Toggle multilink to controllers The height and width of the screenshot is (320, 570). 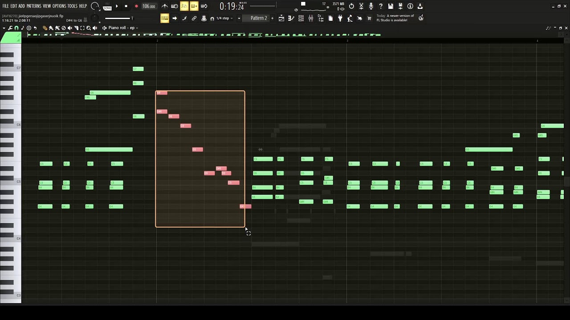pos(194,18)
